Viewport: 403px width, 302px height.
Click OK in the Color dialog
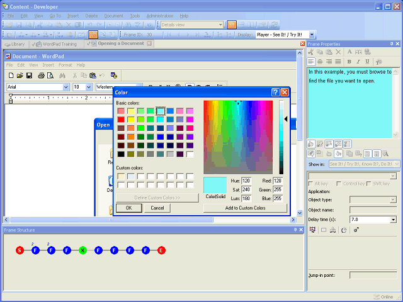128,208
